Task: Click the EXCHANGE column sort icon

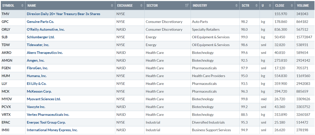Action: 141,5
